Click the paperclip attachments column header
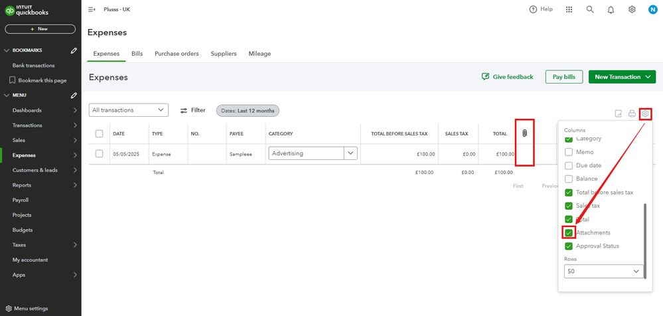 524,133
